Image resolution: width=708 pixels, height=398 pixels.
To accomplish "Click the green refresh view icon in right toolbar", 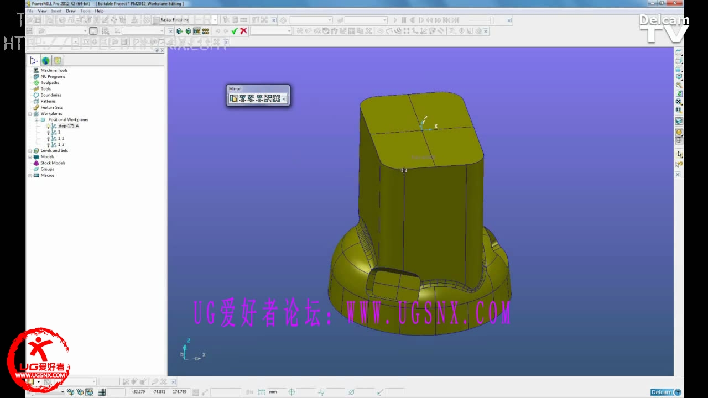I will [679, 93].
